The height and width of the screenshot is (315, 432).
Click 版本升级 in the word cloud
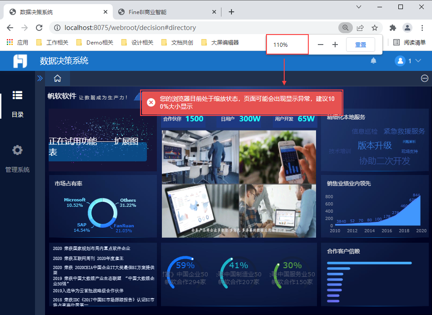374,145
